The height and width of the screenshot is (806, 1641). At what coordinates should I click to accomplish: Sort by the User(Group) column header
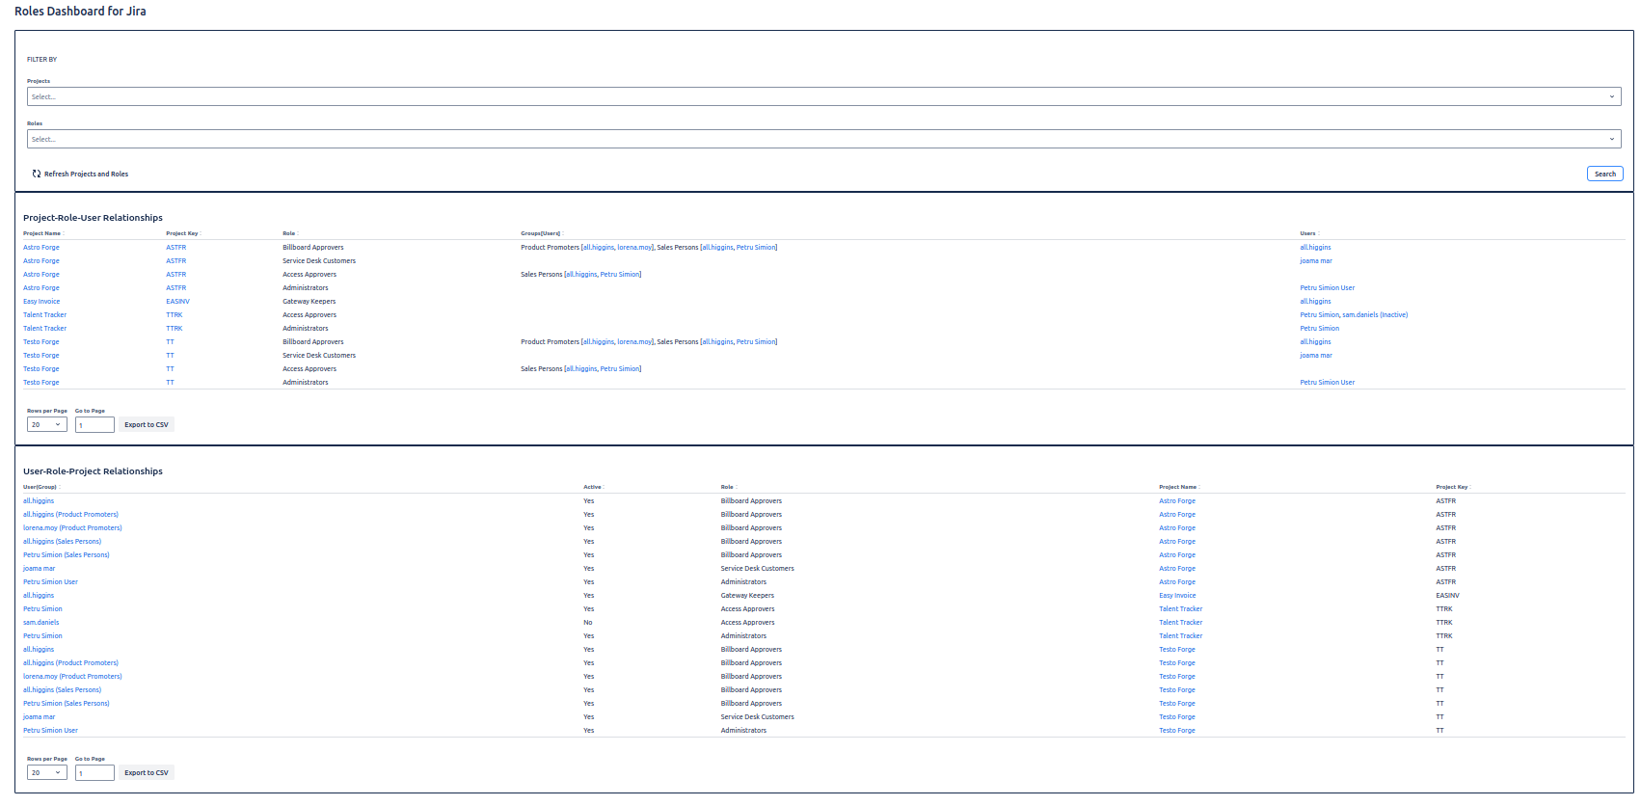(x=40, y=487)
